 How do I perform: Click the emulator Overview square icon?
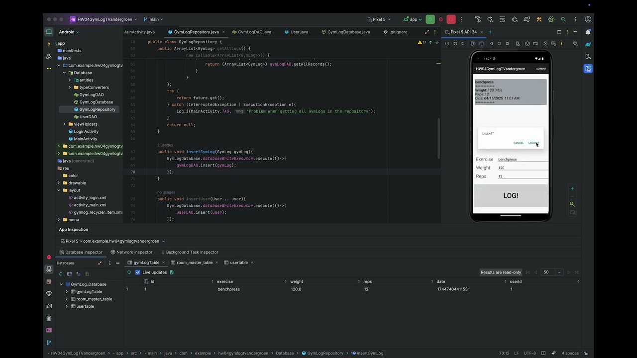pyautogui.click(x=507, y=44)
